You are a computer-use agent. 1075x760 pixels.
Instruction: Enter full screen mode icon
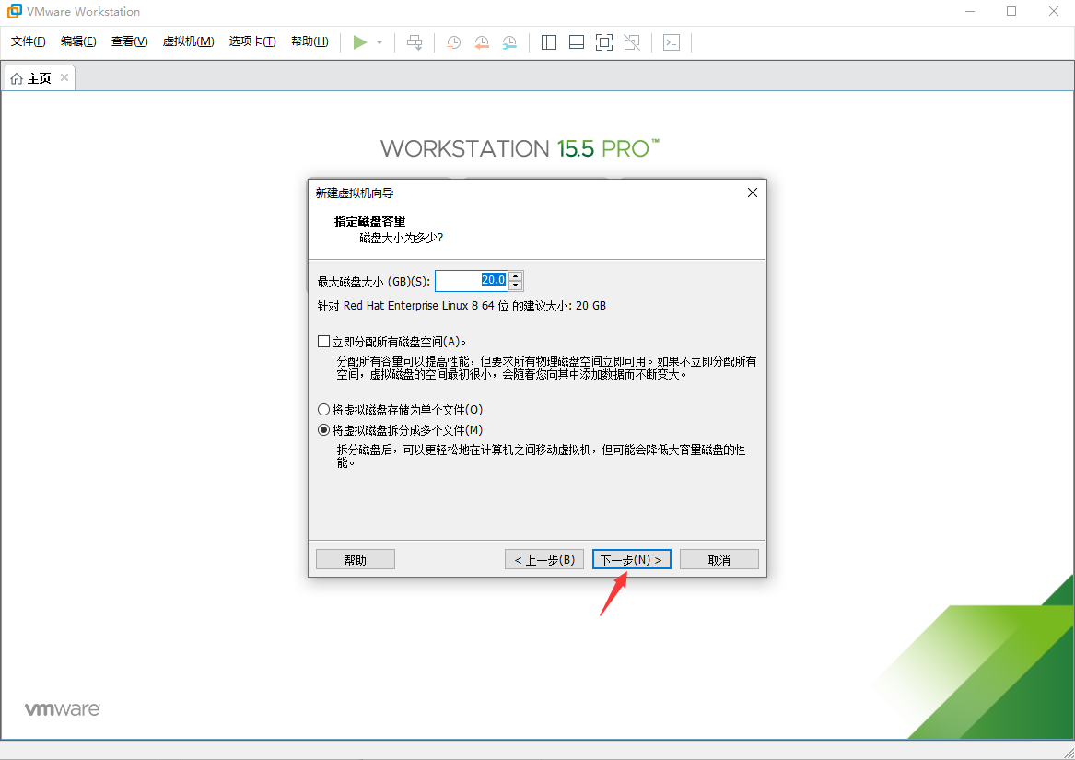[x=604, y=42]
